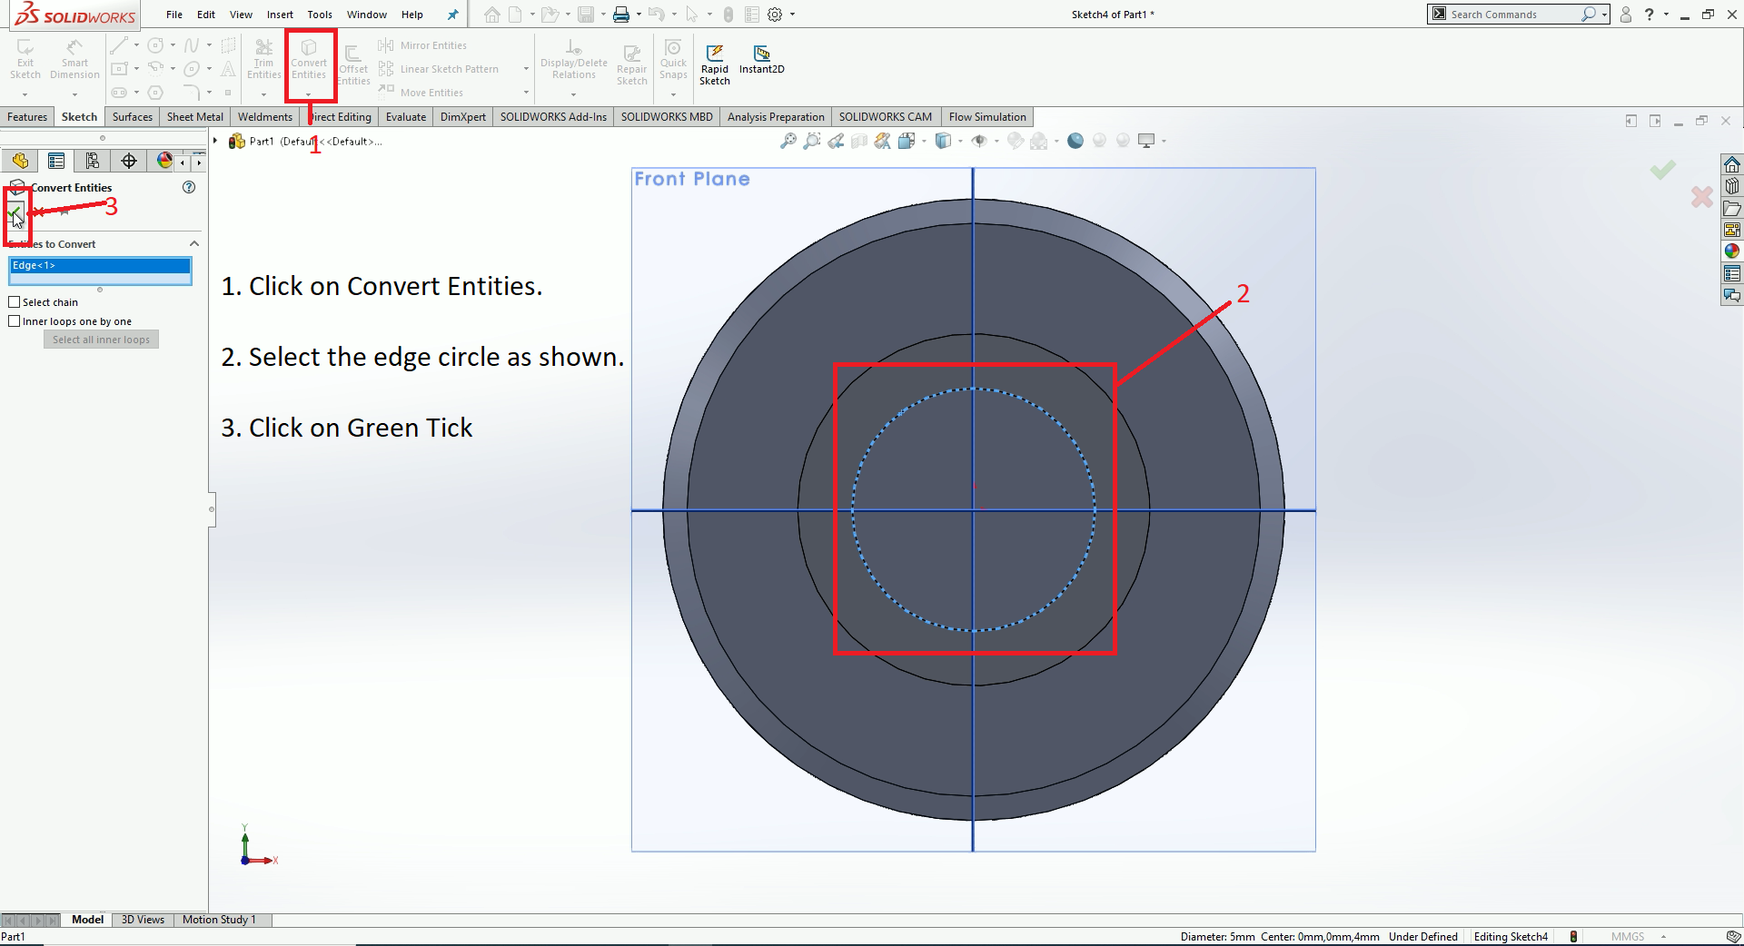Open the Rapid Sketch tool

(715, 64)
